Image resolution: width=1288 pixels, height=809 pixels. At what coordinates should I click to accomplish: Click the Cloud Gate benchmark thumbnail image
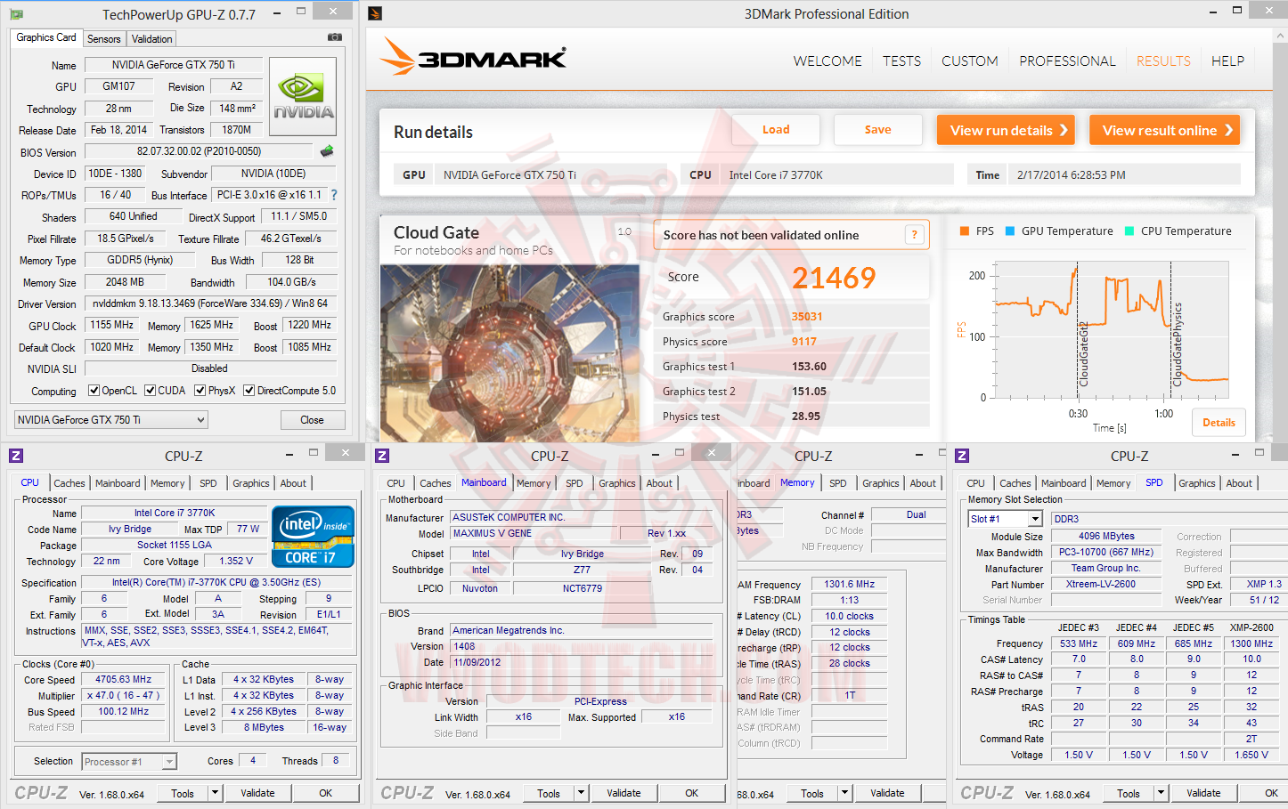pyautogui.click(x=510, y=353)
